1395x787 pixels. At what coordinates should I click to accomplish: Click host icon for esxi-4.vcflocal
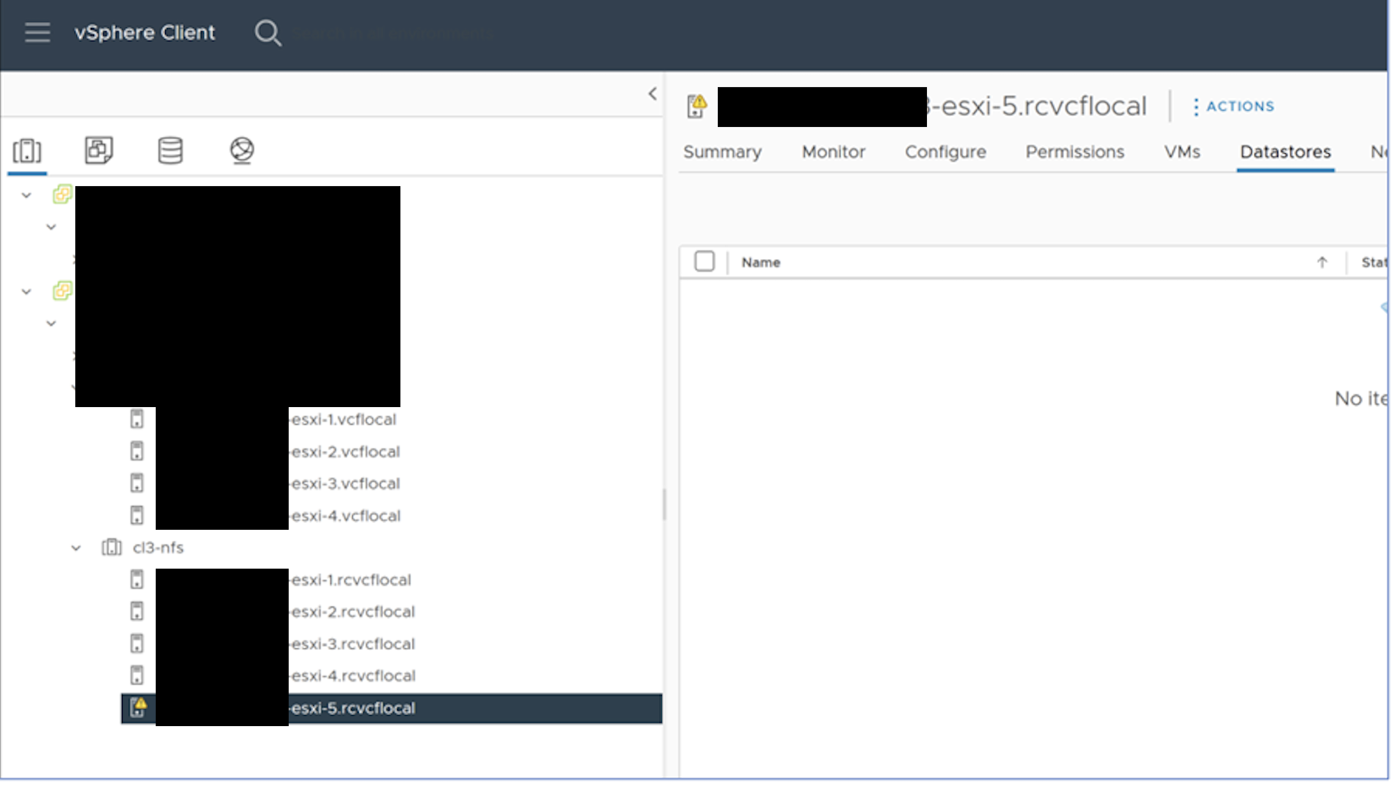click(x=137, y=515)
